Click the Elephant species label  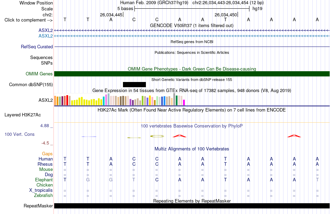click(x=44, y=180)
